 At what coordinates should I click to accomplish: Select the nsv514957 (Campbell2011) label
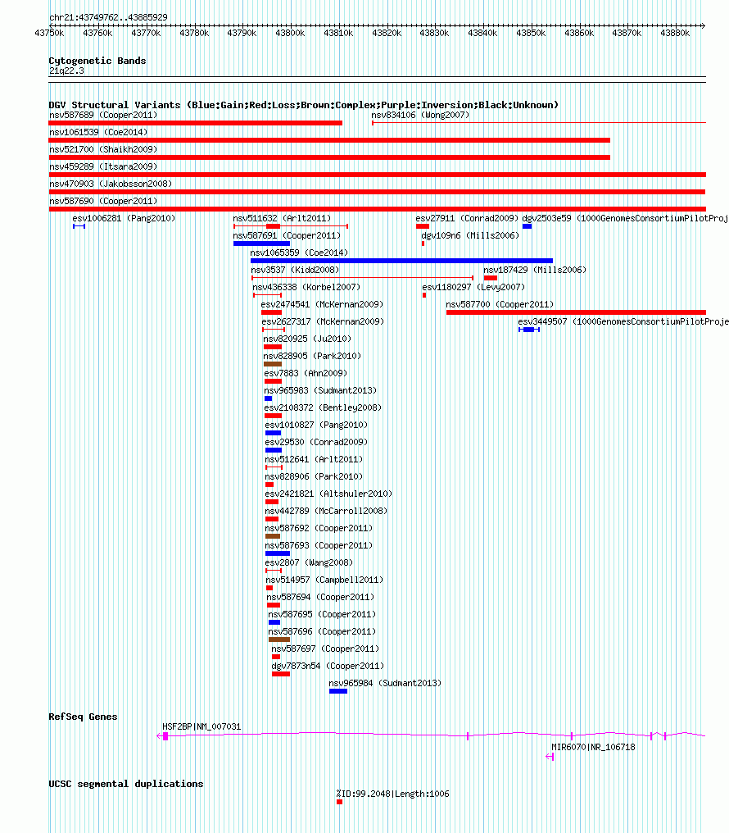tap(324, 580)
